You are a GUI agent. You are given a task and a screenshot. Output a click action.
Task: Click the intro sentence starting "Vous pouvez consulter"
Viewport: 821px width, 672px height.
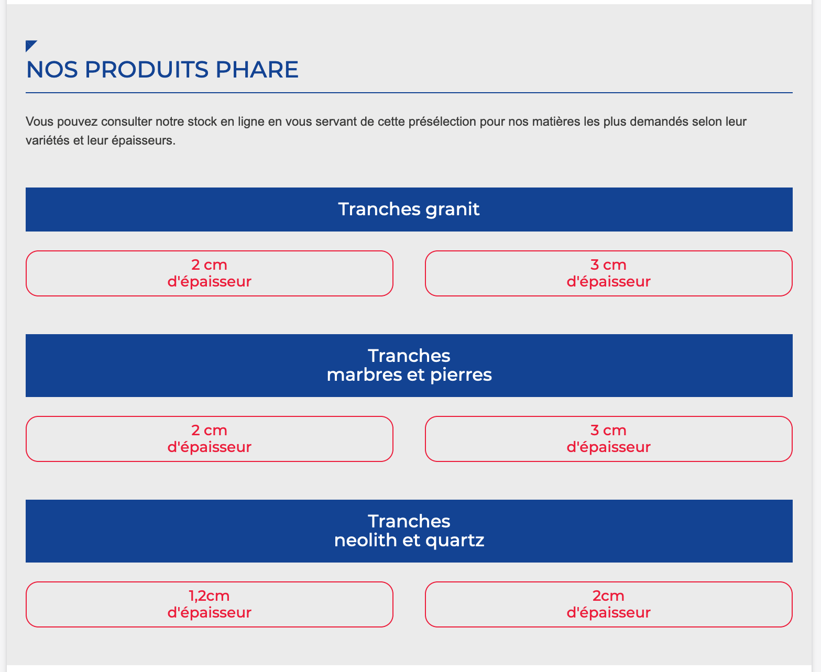point(386,131)
